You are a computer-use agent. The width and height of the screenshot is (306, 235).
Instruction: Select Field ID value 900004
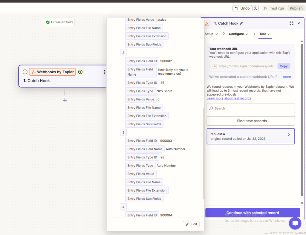click(166, 215)
